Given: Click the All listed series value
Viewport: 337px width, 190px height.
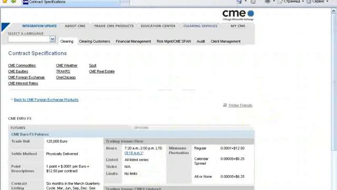Looking at the screenshot, I should click(136, 160).
